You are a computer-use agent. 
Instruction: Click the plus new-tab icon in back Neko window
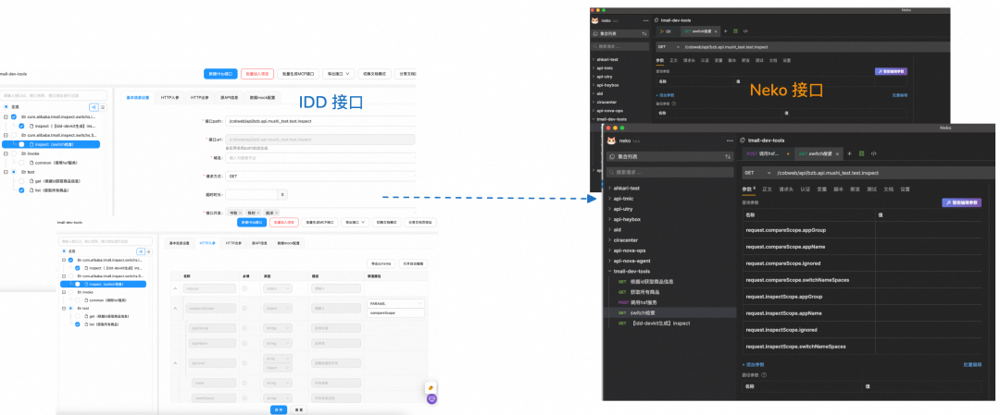[726, 31]
